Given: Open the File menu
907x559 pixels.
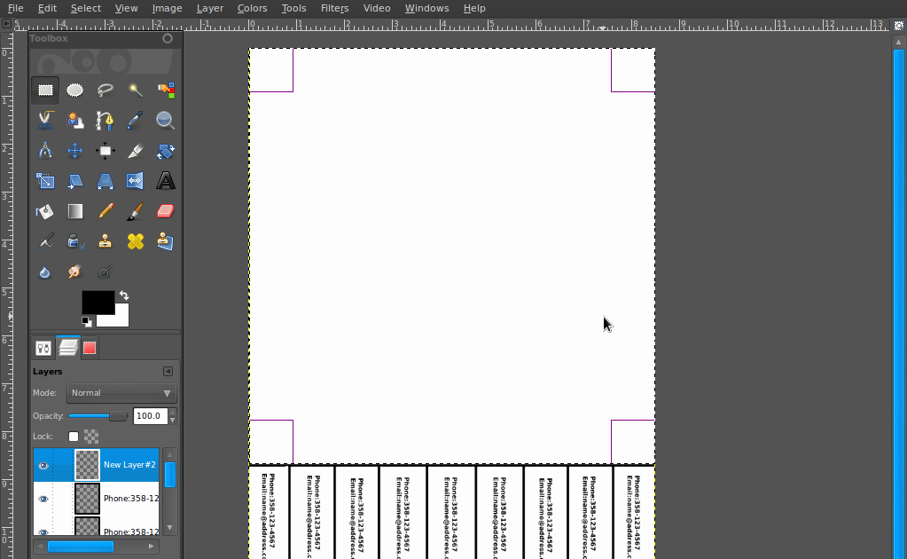Looking at the screenshot, I should click(x=16, y=8).
